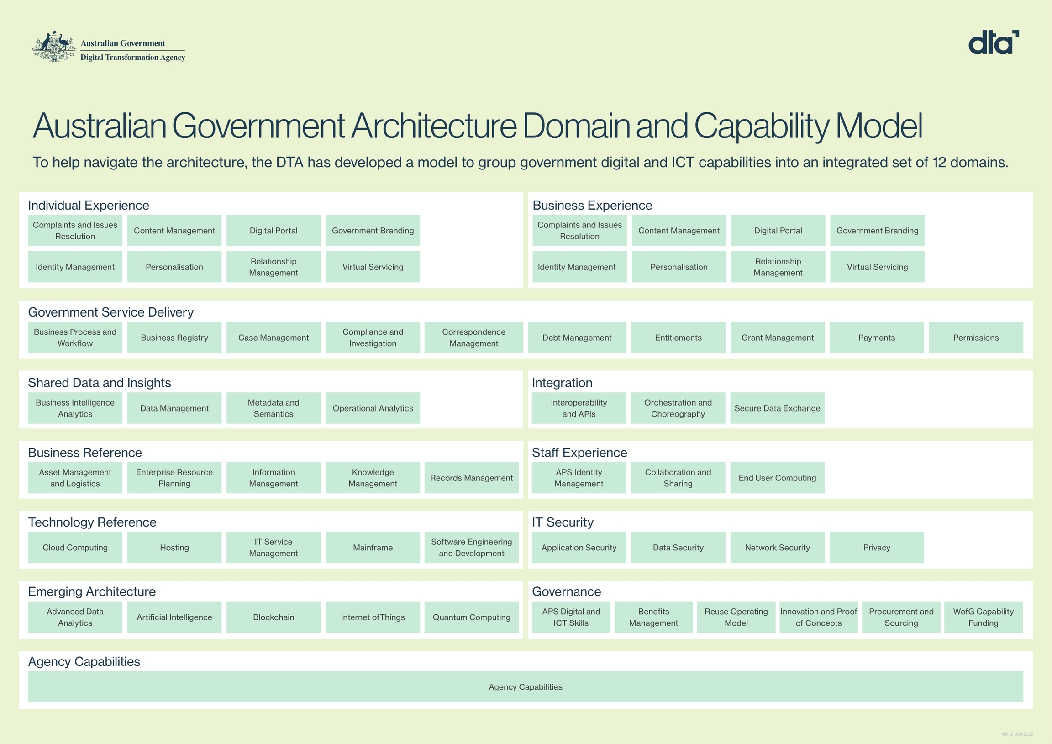Select the End User Computing tile
This screenshot has height=744, width=1052.
[777, 478]
